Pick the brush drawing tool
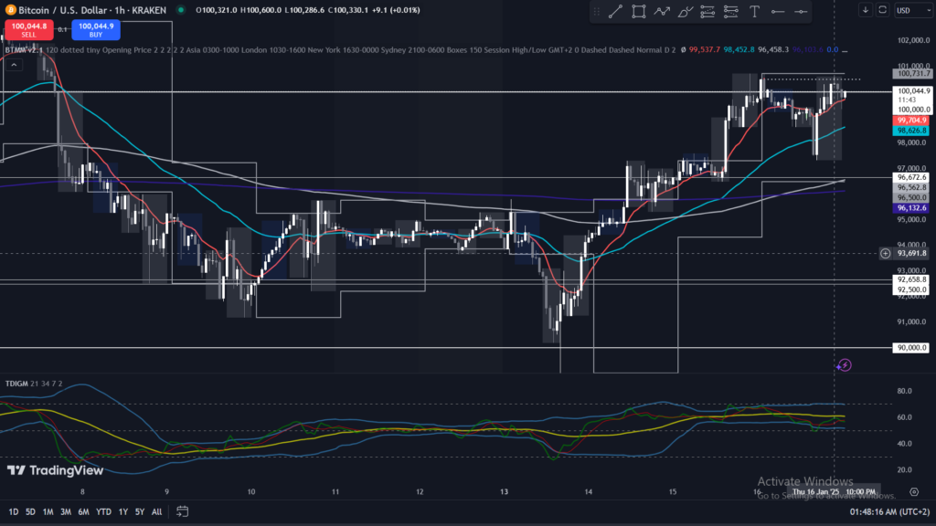This screenshot has height=526, width=936. coord(685,11)
